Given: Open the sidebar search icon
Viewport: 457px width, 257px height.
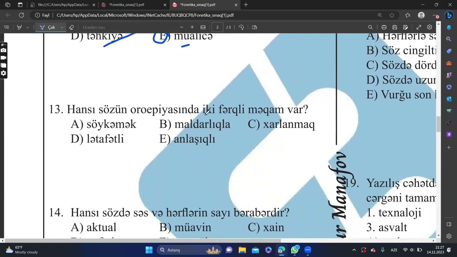Looking at the screenshot, I should click(x=449, y=39).
